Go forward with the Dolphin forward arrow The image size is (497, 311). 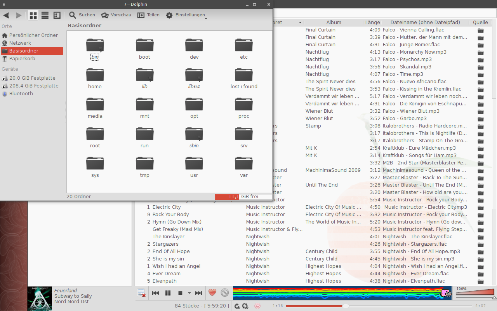(x=19, y=15)
